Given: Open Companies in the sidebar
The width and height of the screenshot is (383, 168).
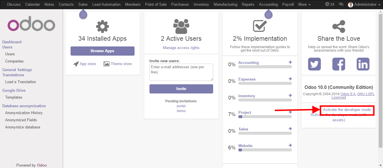Looking at the screenshot, I should [14, 61].
